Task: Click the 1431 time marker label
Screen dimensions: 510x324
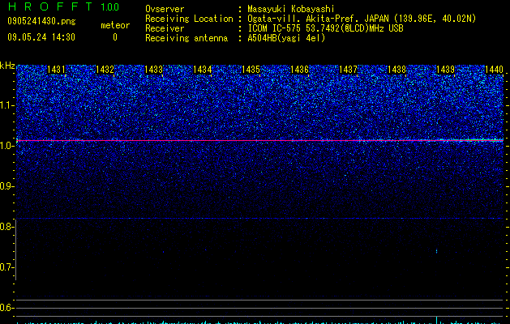Action: tap(56, 70)
